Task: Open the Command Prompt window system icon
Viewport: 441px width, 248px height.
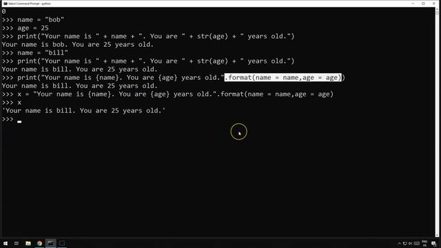Action: [5, 3]
